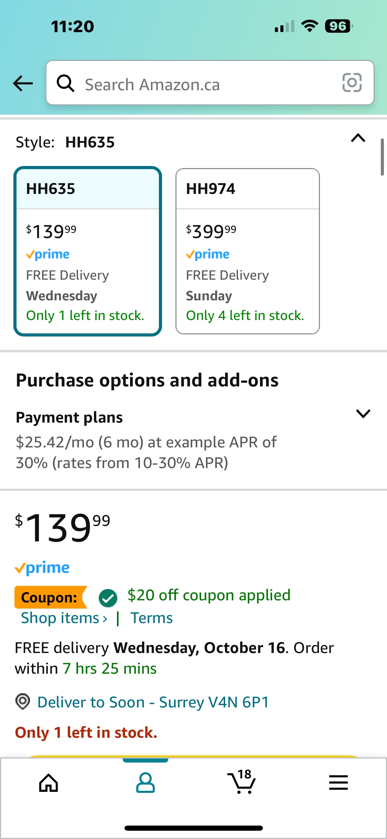Open the hamburger menu icon

coord(338,783)
